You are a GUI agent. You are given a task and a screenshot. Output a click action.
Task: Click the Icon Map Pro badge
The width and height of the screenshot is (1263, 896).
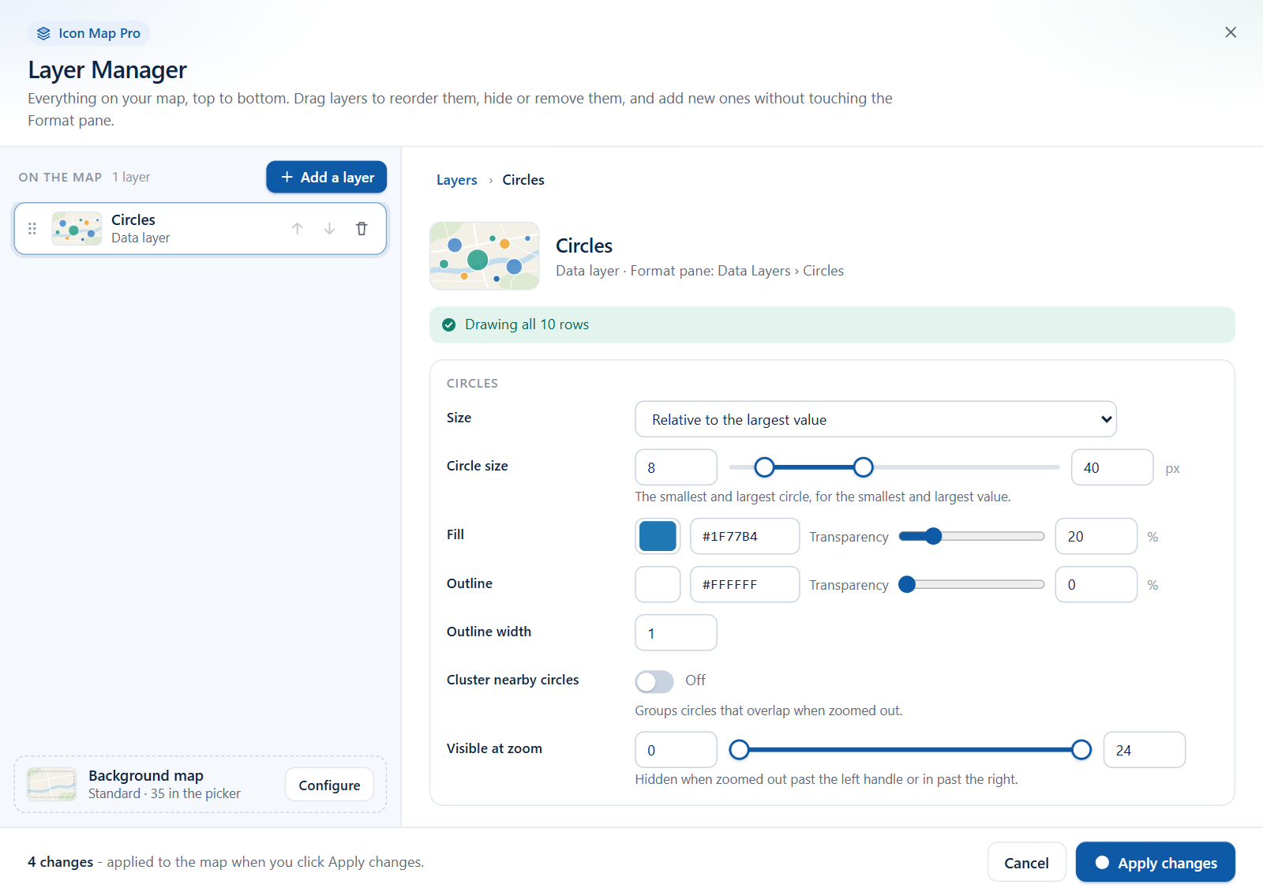(89, 33)
